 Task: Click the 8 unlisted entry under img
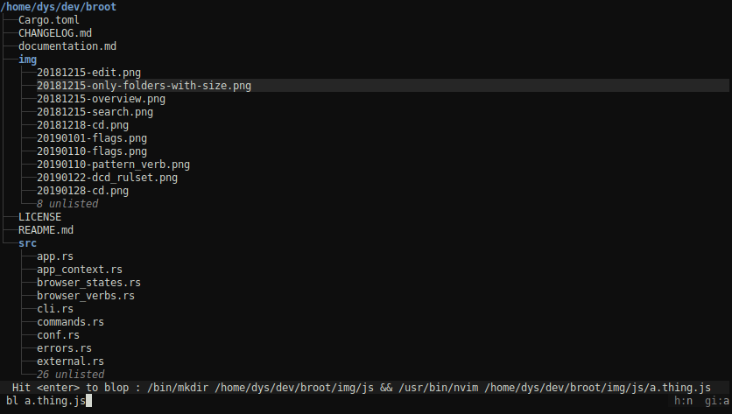click(67, 204)
